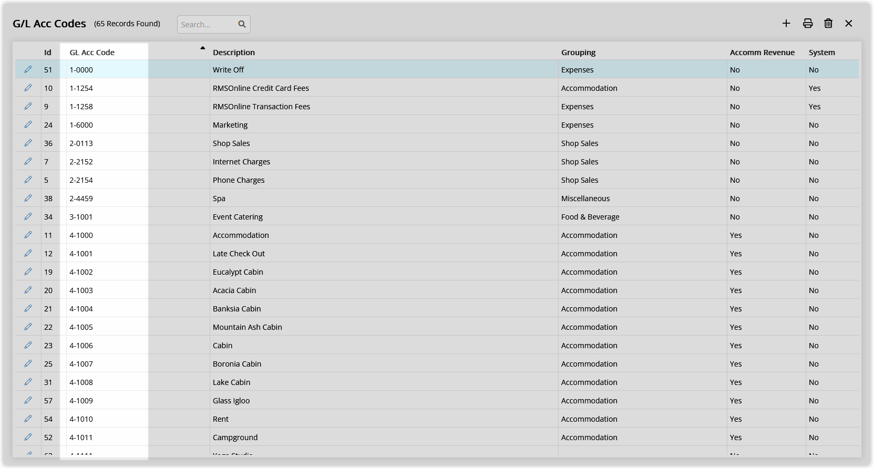Click edit pencil for Spa row
874x469 pixels.
click(28, 198)
